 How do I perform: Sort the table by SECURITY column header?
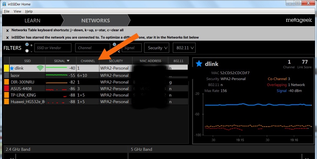click(116, 61)
